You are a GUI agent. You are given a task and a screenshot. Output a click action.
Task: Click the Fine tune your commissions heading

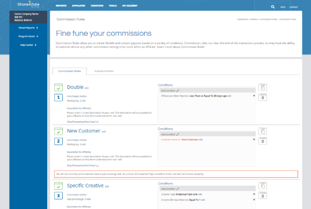coord(103,33)
